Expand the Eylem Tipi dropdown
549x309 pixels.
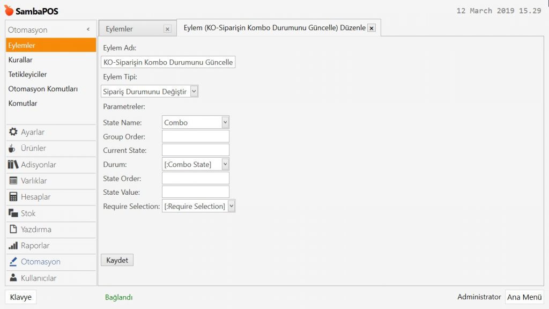(x=194, y=92)
